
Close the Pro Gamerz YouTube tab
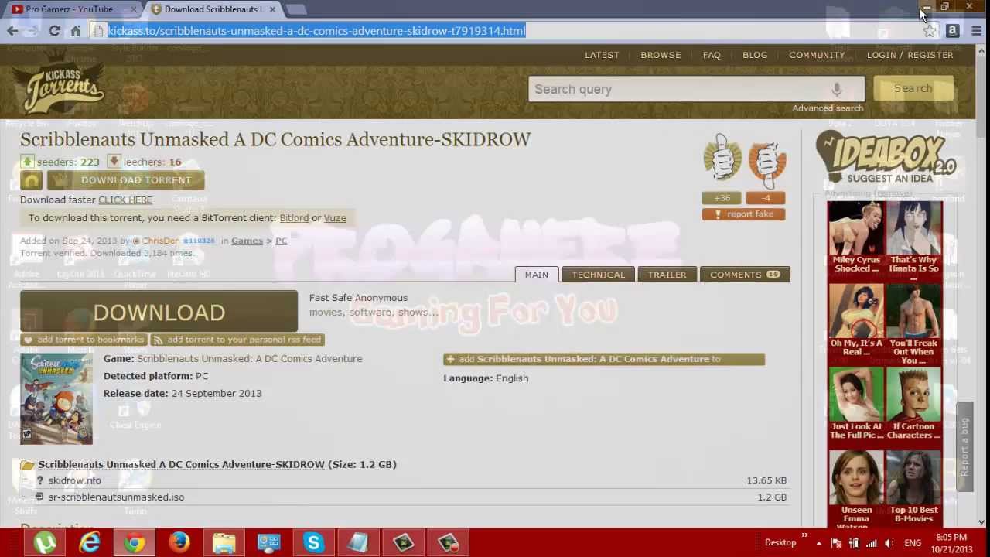coord(133,9)
